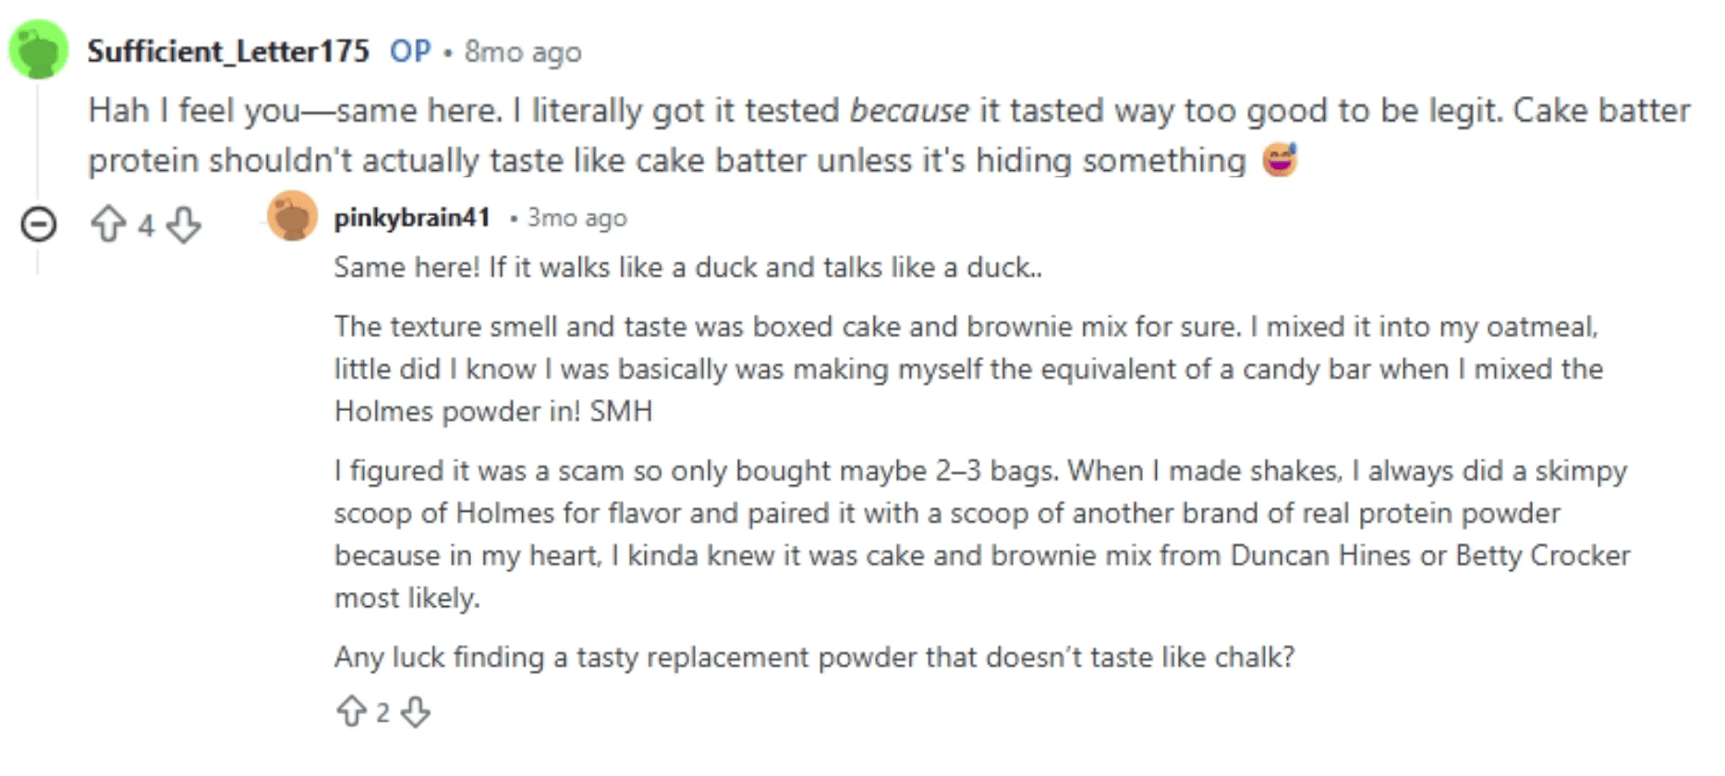
Task: Visit the Sufficient_Letter175 username profile
Action: coord(228,51)
